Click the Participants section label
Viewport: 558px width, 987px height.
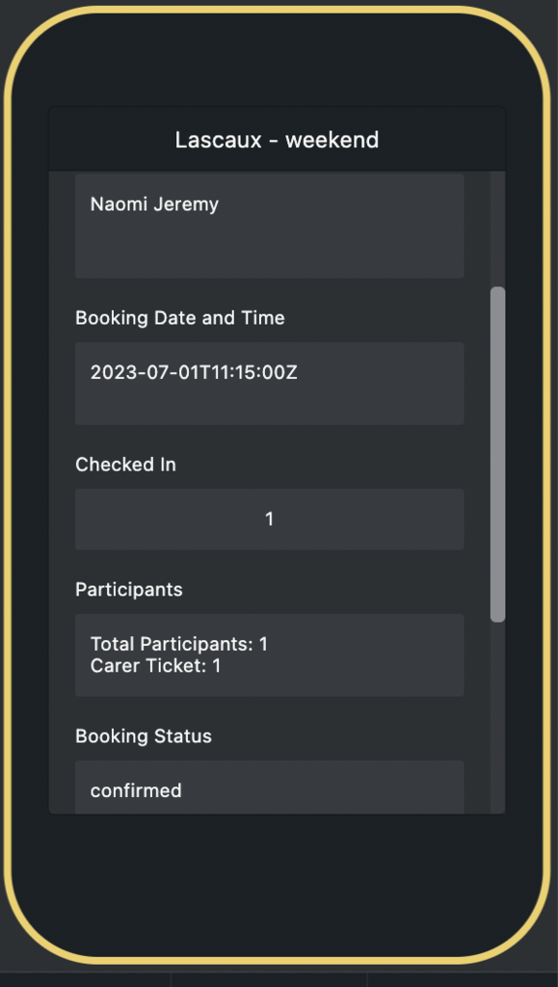point(129,590)
